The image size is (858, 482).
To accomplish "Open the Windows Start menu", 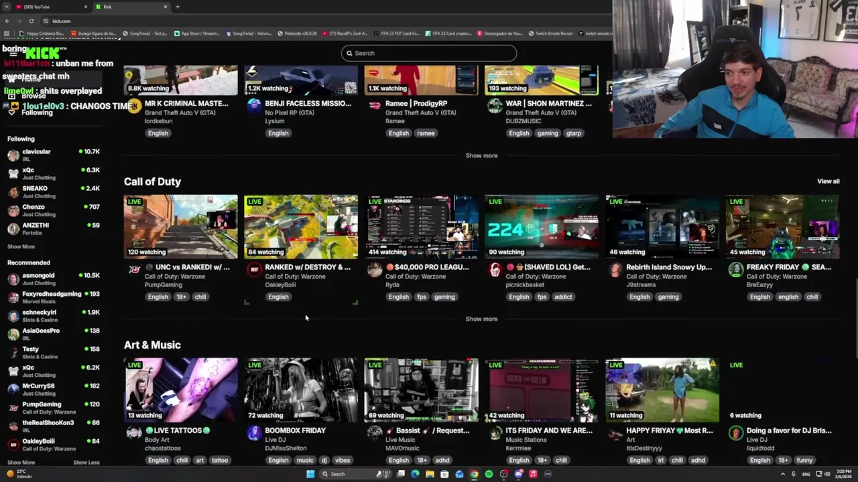I will 310,474.
